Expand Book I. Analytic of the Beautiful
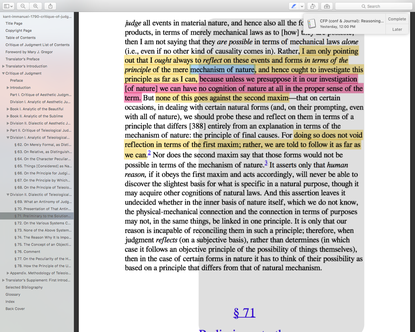 coord(8,109)
